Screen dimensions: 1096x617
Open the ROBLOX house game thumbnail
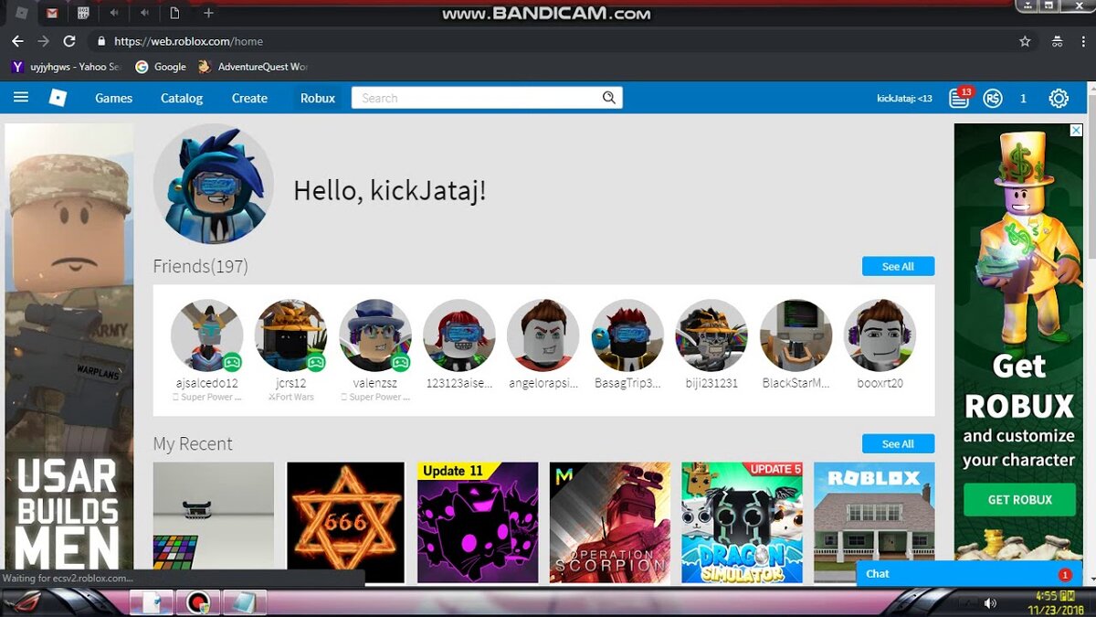point(874,522)
